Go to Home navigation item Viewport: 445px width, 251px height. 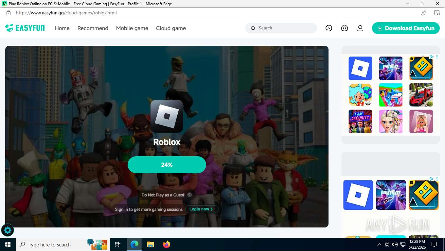pos(62,28)
